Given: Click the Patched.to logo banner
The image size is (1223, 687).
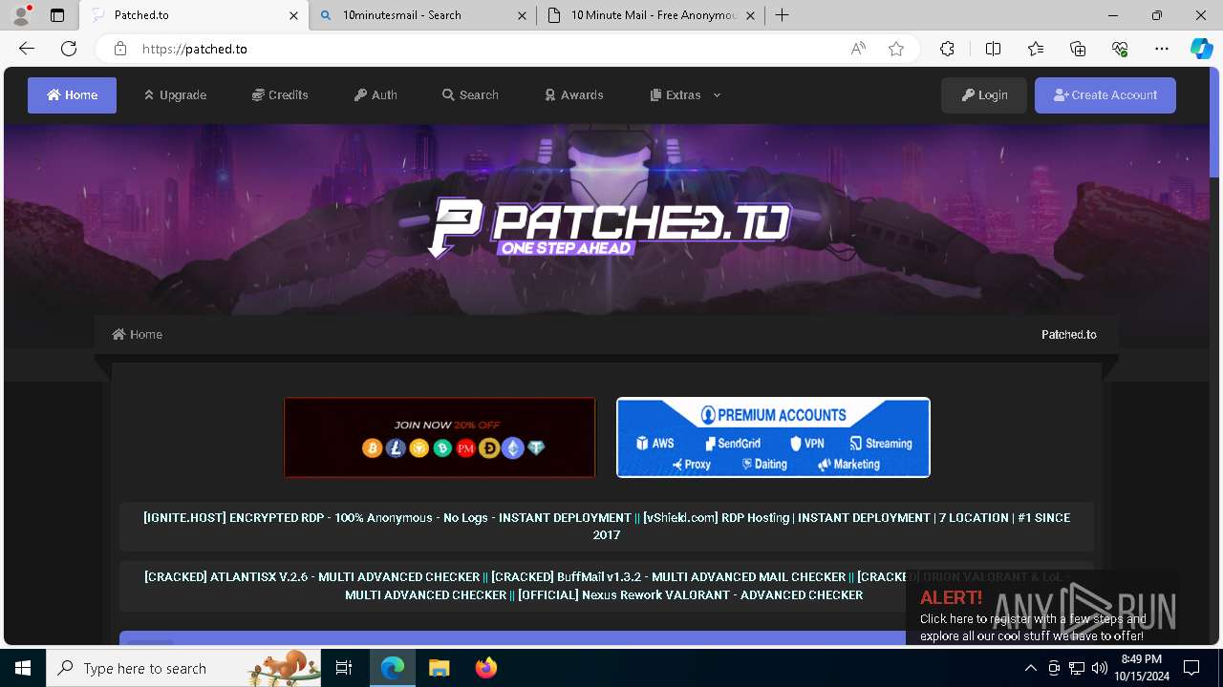Looking at the screenshot, I should pos(610,227).
